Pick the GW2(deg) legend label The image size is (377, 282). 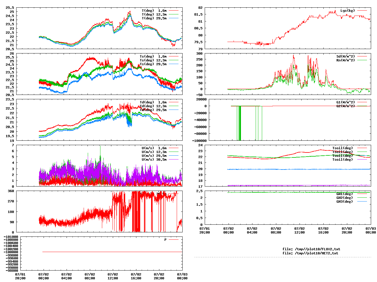[x=345, y=198]
